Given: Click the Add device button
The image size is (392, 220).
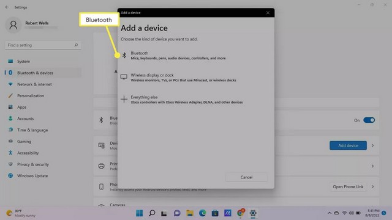Looking at the screenshot, I should [348, 145].
